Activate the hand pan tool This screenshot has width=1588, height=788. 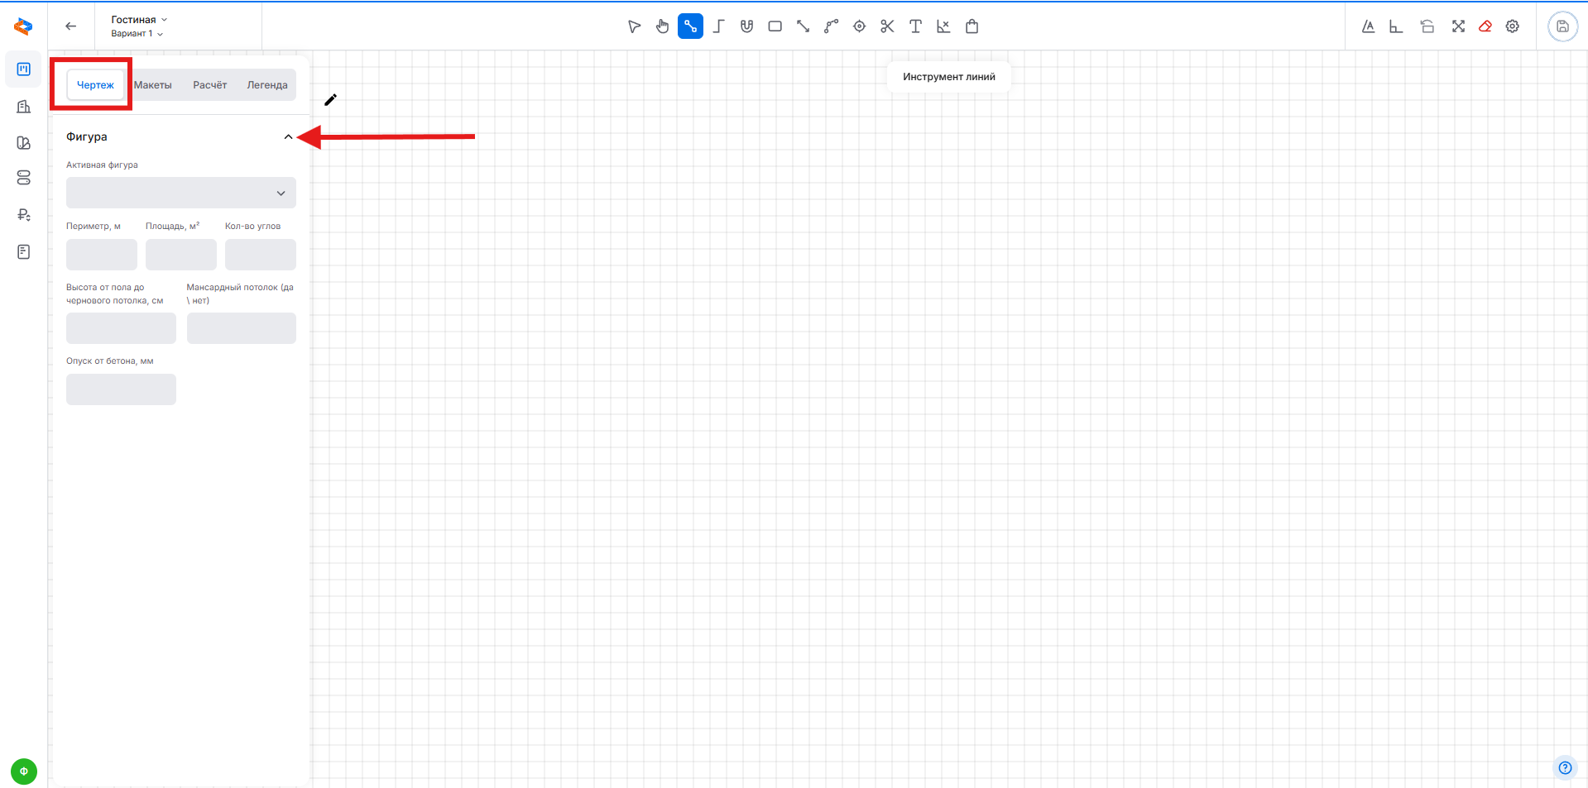click(662, 26)
